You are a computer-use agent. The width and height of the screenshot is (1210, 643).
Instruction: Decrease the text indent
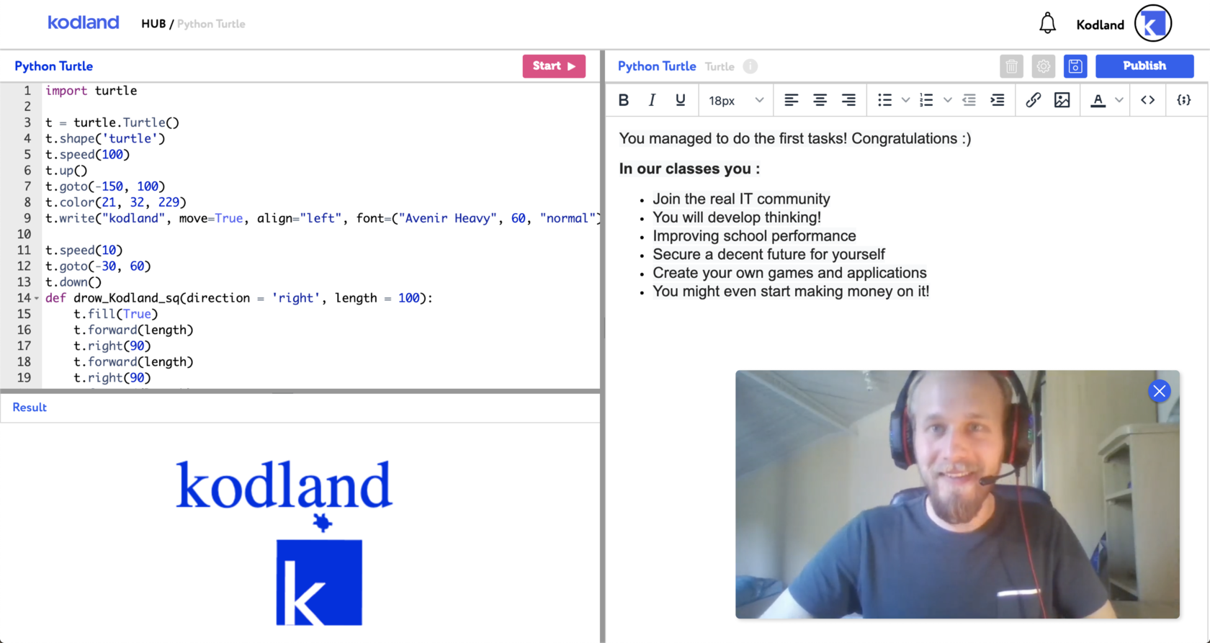969,100
